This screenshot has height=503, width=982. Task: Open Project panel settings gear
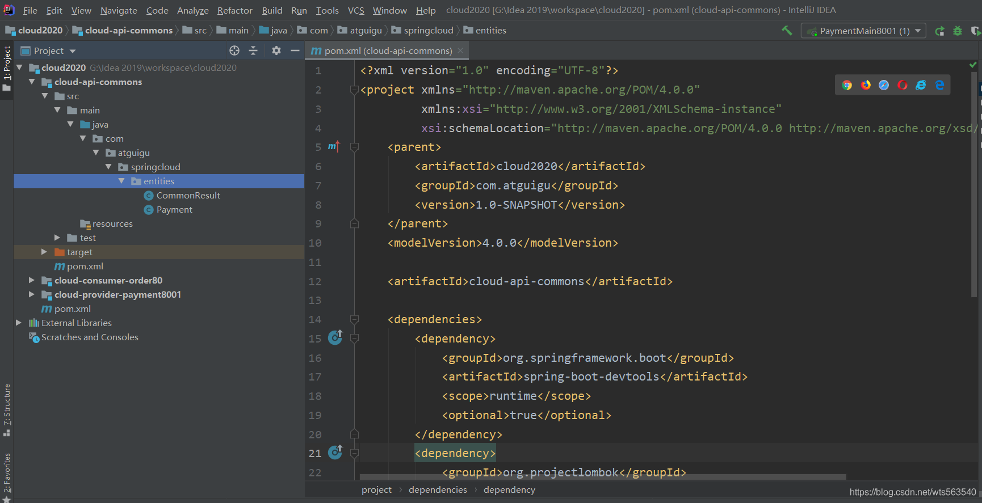[276, 50]
